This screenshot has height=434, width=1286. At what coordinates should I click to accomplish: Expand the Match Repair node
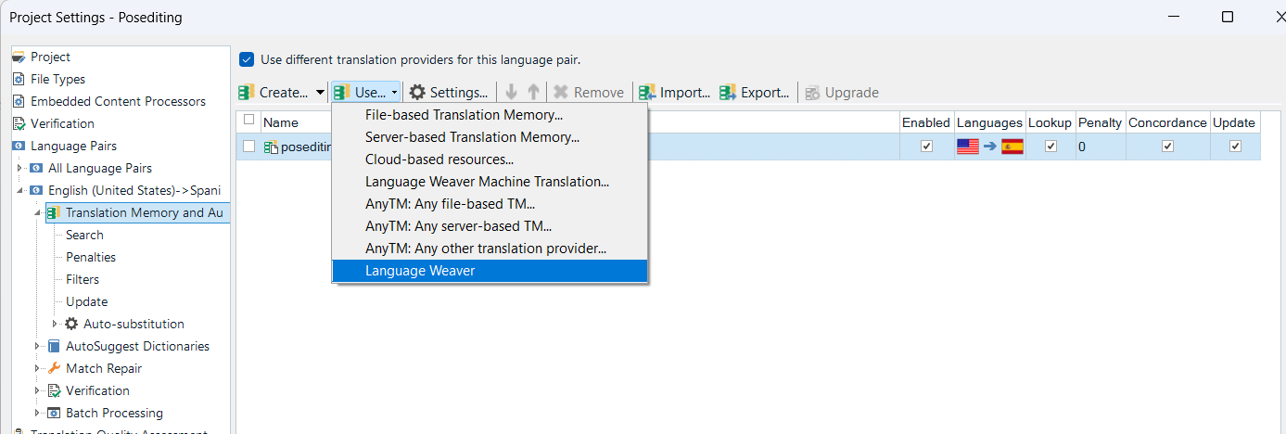(38, 368)
